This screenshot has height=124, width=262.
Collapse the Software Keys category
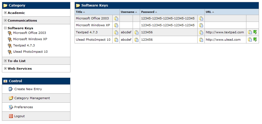5,28
